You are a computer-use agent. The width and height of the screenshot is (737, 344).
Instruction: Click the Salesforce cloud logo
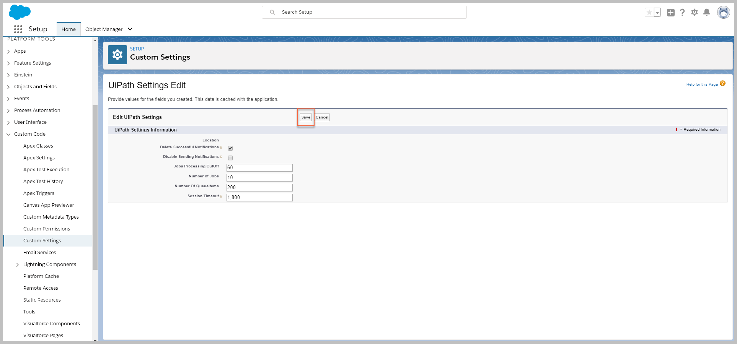pos(20,12)
